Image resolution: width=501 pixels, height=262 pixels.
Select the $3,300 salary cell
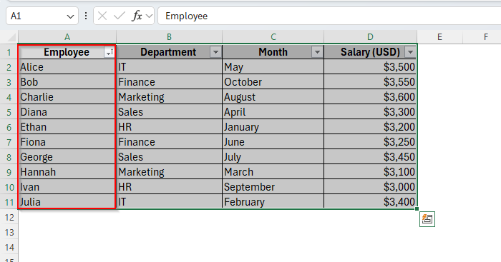pyautogui.click(x=370, y=112)
